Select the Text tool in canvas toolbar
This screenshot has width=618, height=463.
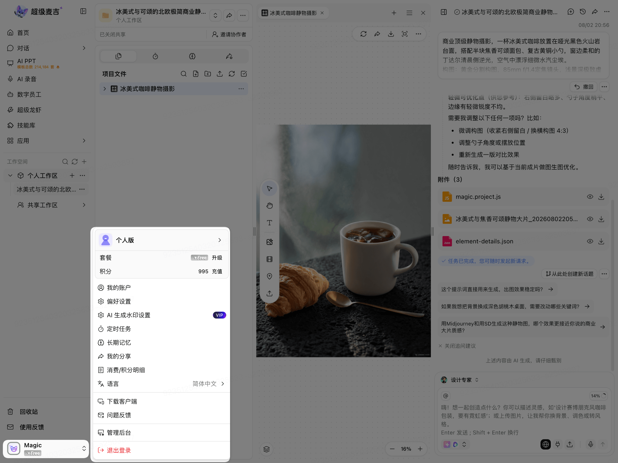coord(270,223)
